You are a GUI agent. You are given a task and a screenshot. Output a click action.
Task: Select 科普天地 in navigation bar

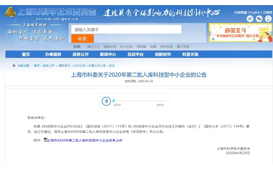190,54
